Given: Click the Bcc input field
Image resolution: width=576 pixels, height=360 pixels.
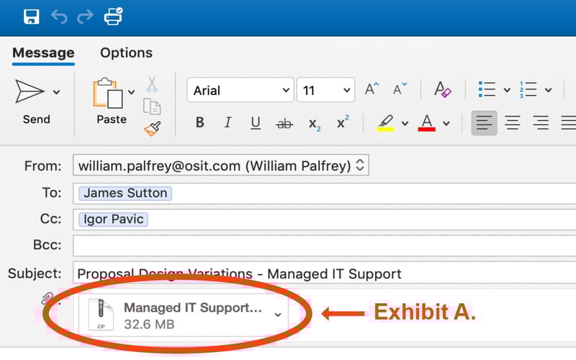Looking at the screenshot, I should click(x=325, y=246).
